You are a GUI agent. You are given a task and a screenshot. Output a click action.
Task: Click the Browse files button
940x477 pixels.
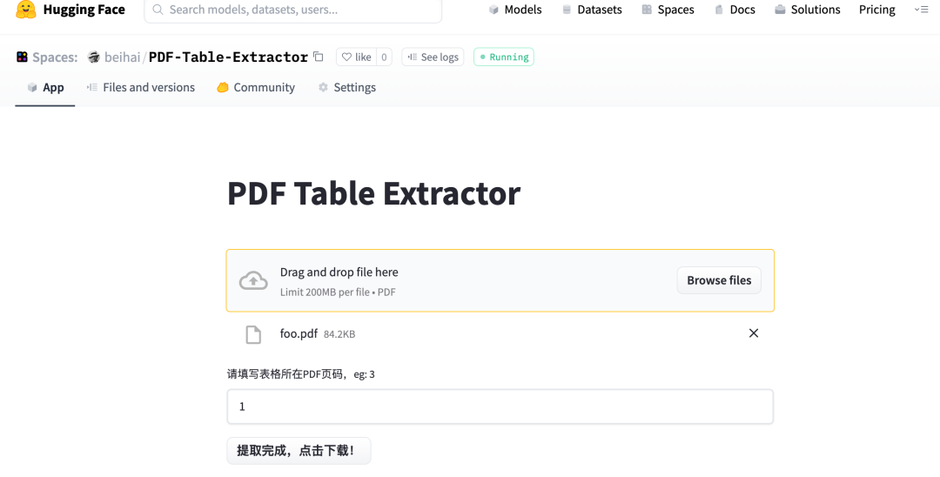click(x=719, y=280)
